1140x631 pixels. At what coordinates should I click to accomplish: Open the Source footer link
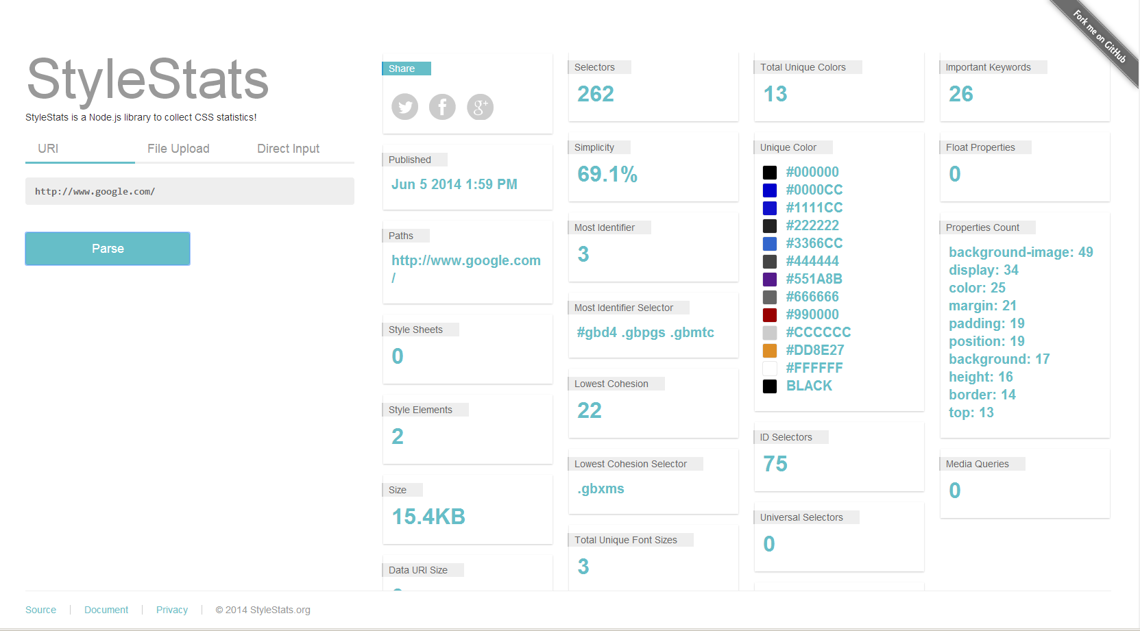coord(41,610)
